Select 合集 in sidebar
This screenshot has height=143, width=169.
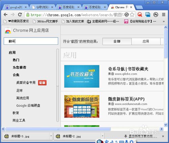(x=16, y=75)
